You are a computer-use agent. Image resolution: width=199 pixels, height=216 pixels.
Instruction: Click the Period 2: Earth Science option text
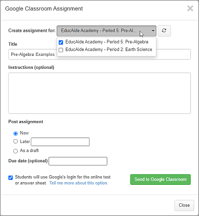pos(109,49)
